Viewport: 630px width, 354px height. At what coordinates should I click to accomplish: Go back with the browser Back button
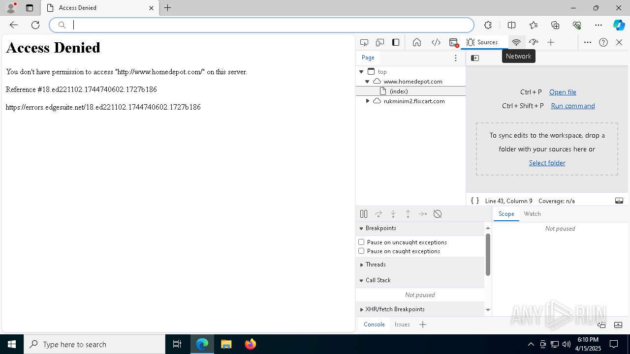[x=14, y=25]
